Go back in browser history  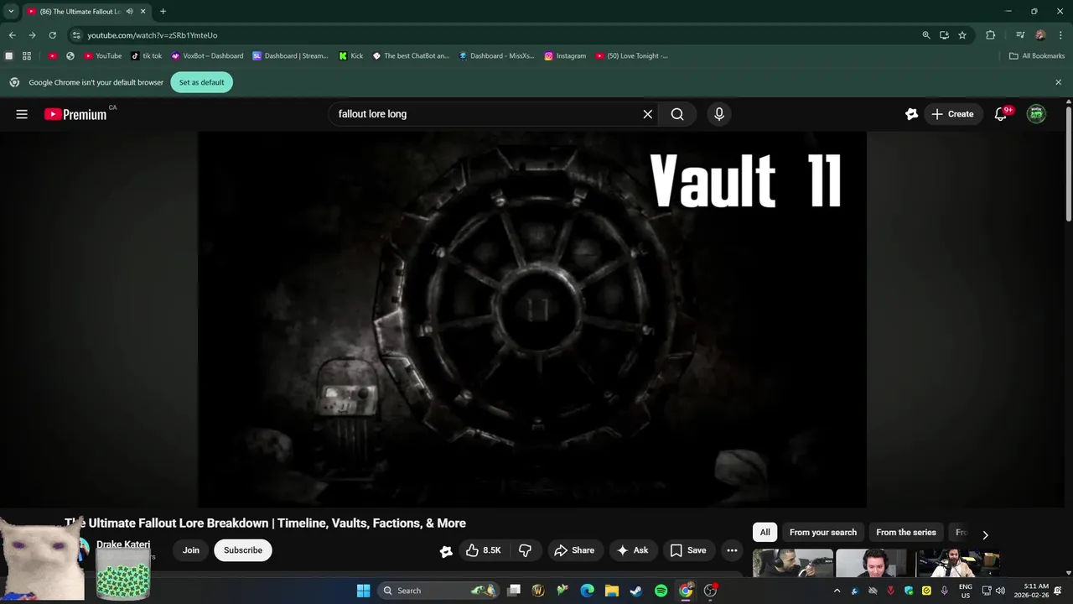[x=12, y=35]
